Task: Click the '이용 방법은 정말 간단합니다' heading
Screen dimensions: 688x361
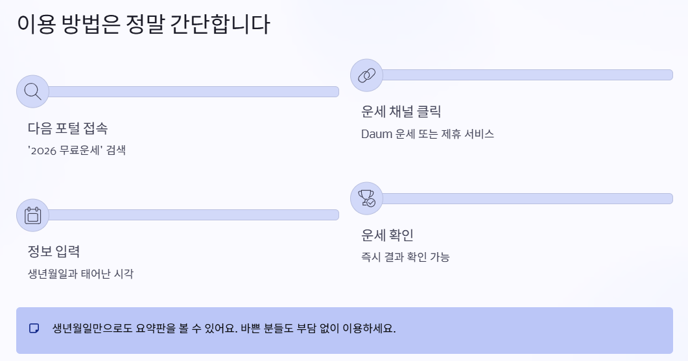Action: point(143,24)
